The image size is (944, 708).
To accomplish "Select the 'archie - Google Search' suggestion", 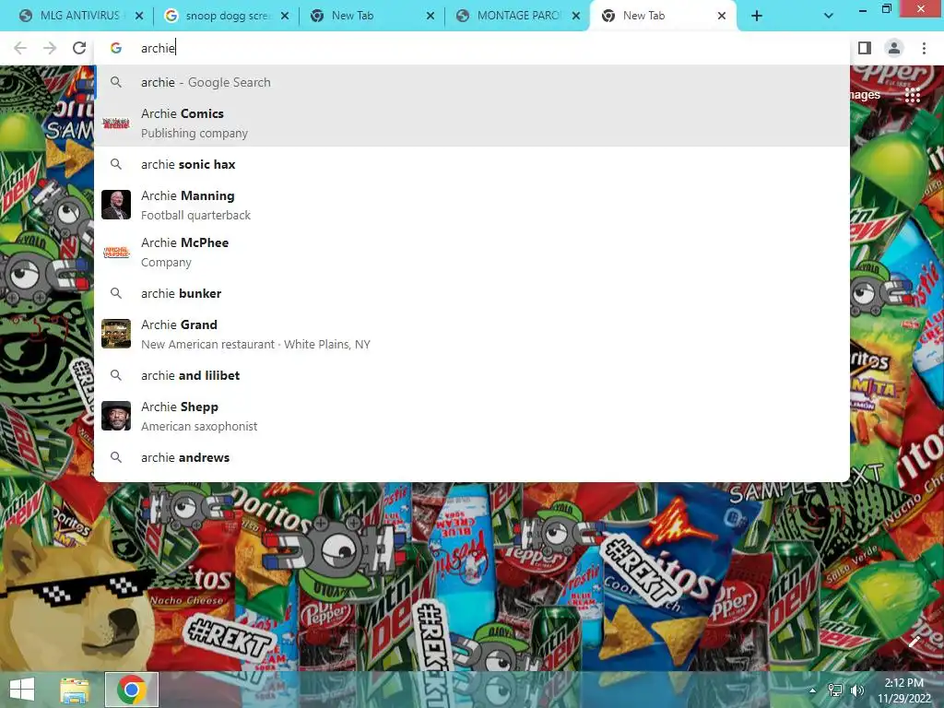I will pos(472,82).
